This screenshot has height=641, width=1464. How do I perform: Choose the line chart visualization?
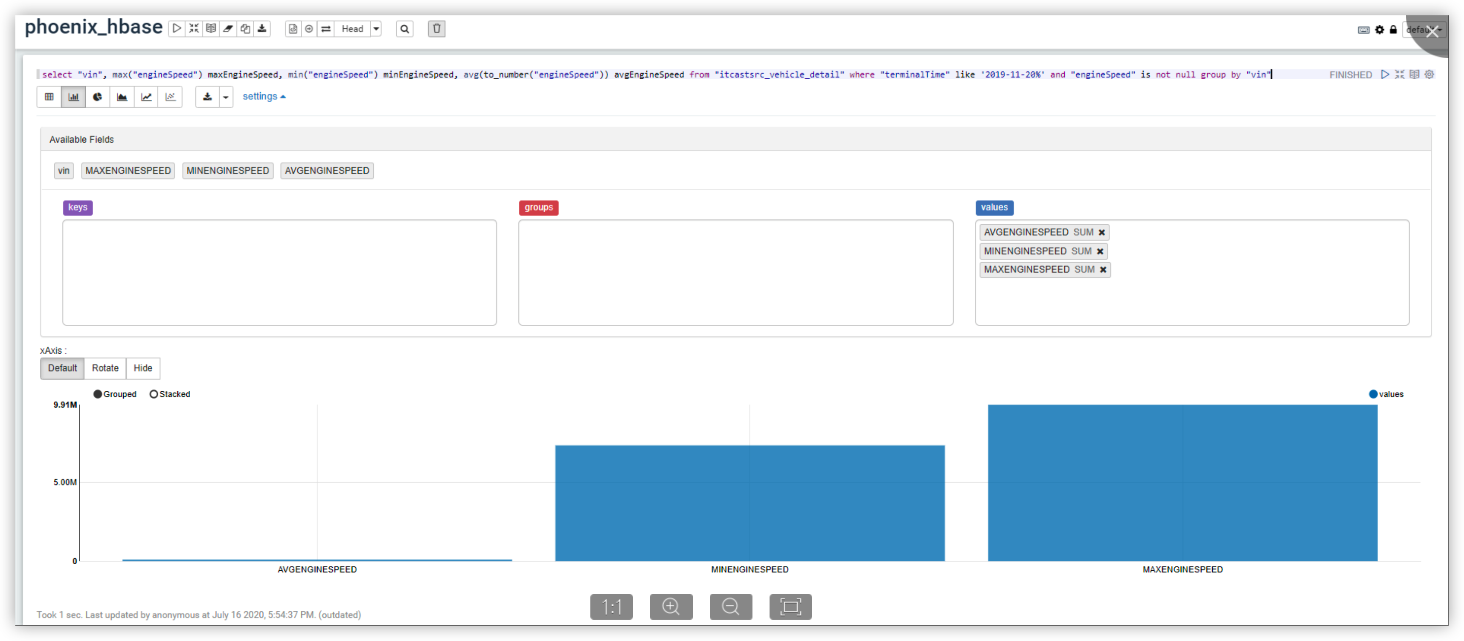click(147, 96)
